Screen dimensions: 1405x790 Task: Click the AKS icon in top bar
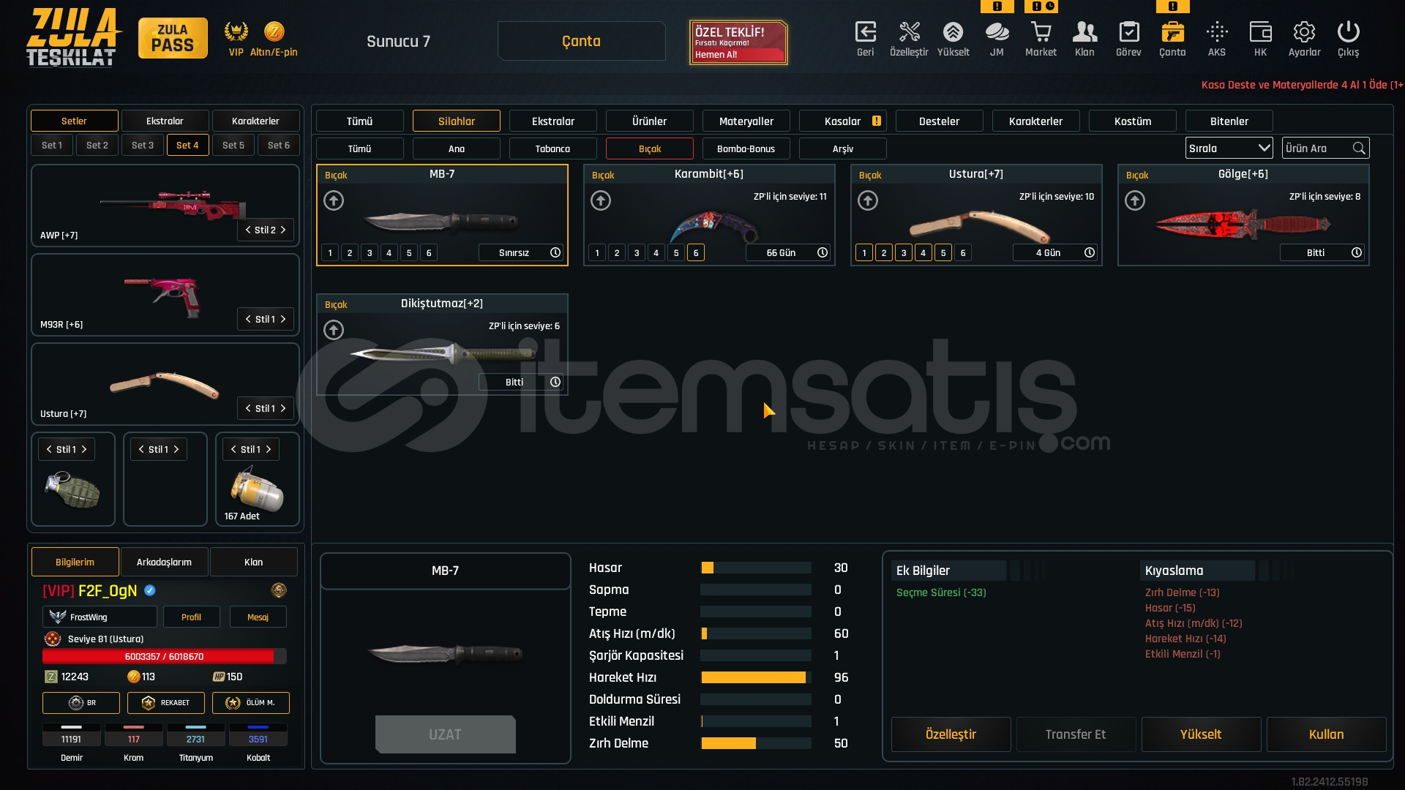1216,33
